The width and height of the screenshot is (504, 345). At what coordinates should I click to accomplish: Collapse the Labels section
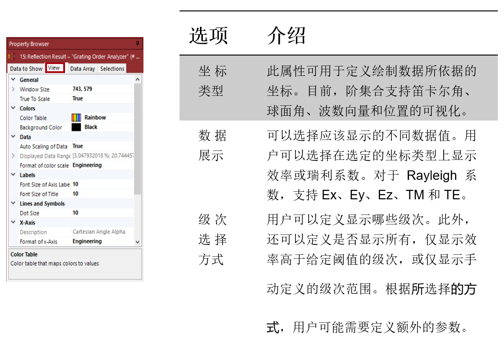click(13, 175)
